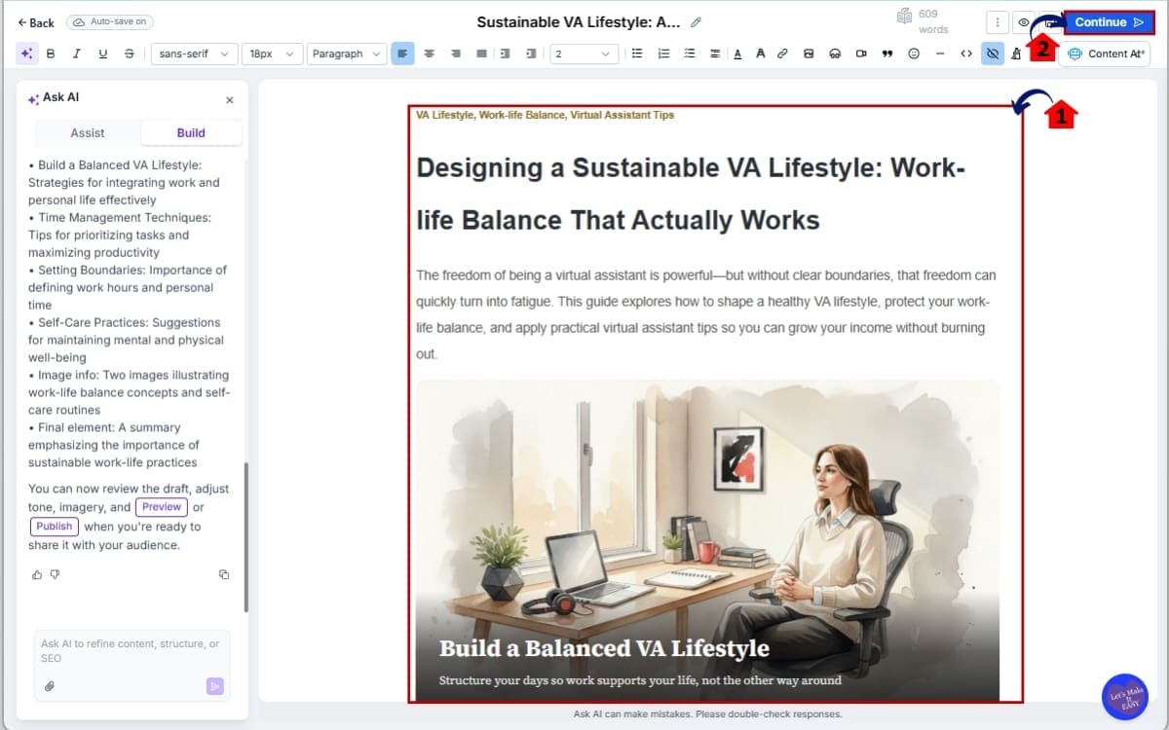Open the three-dot more options menu
1169x730 pixels.
click(998, 22)
